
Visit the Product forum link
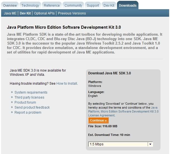pos(25,102)
